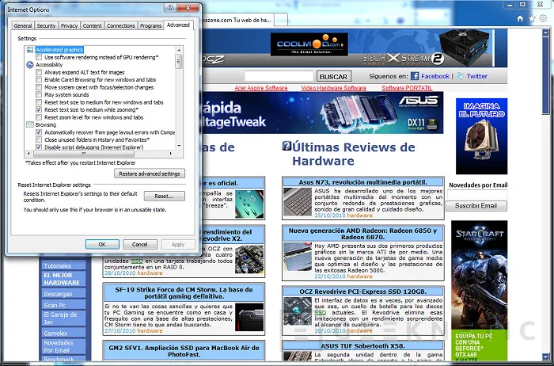Image resolution: width=554 pixels, height=366 pixels.
Task: Open the Asus N73 laptop thumbnail
Action: [x=298, y=202]
